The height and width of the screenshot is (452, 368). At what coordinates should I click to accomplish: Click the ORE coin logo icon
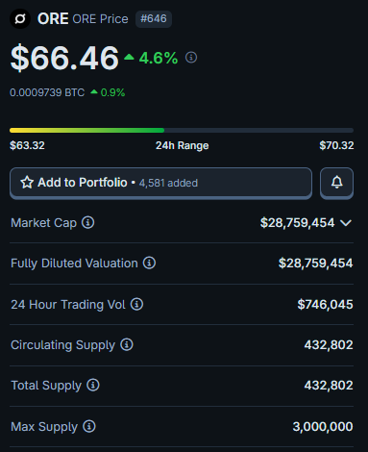coord(20,18)
